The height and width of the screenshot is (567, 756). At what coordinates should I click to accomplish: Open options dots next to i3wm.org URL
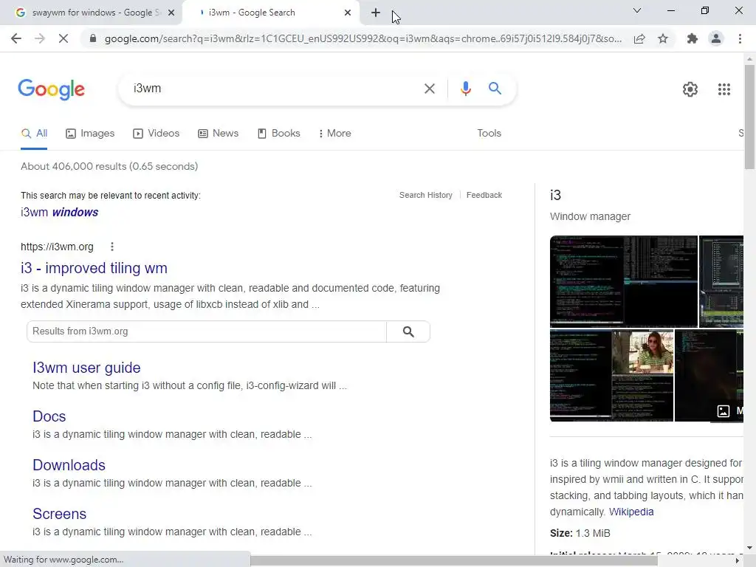click(112, 247)
